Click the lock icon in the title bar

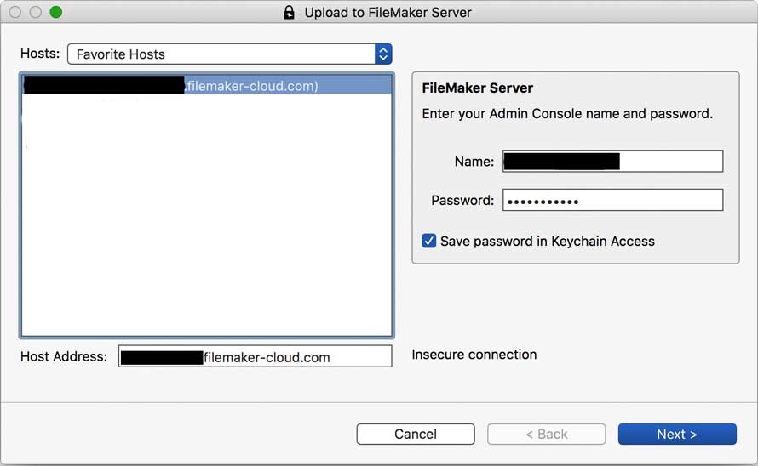pyautogui.click(x=289, y=13)
